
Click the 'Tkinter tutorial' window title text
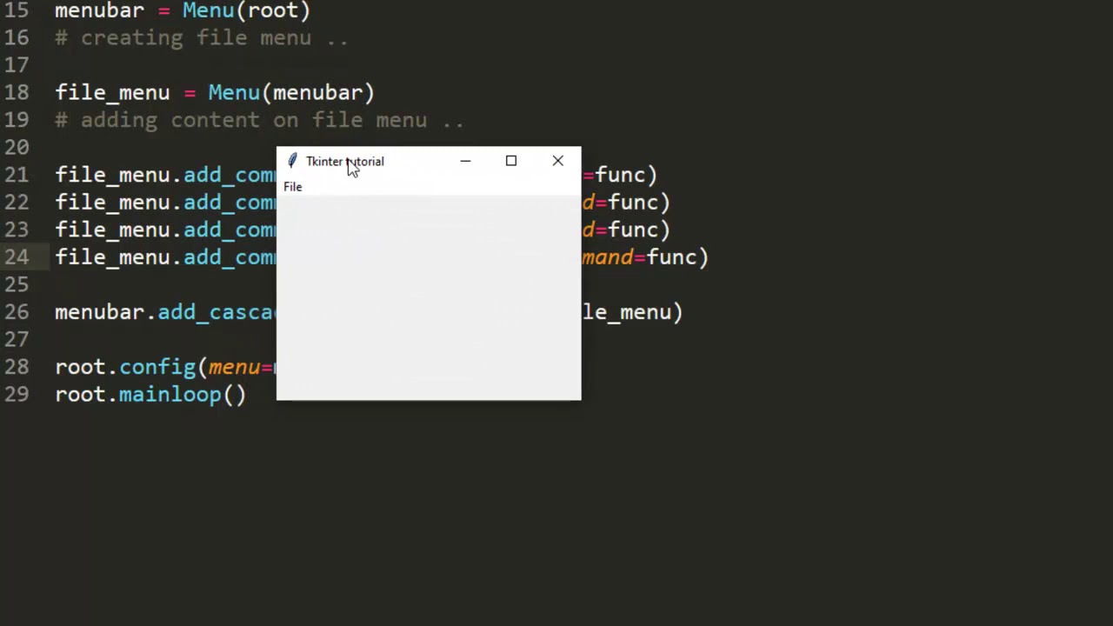[344, 161]
